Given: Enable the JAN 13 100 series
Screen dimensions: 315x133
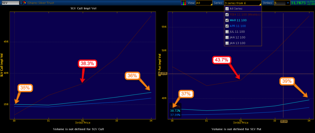Looking at the screenshot, I should tap(227, 43).
